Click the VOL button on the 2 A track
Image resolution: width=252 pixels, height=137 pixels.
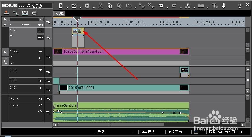tap(40, 111)
